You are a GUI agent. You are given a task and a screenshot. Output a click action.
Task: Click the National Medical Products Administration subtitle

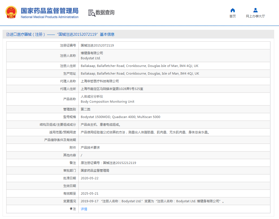coord(50,17)
